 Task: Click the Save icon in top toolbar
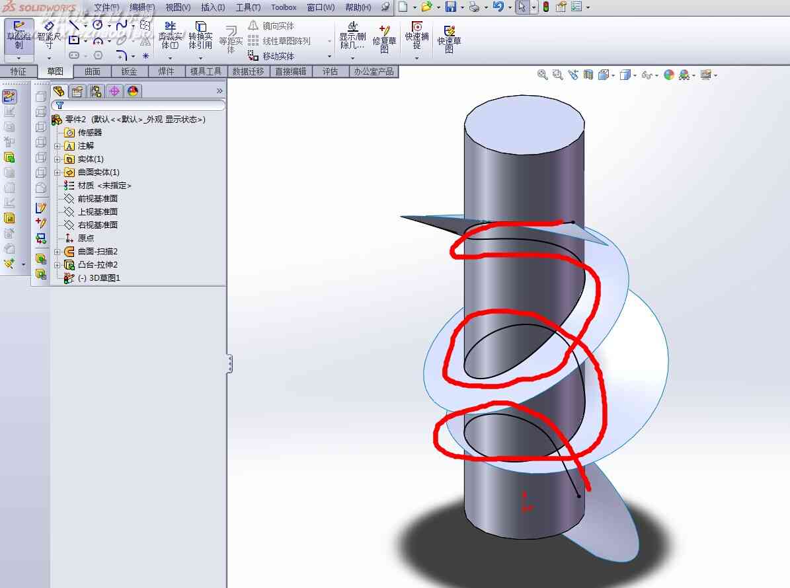(x=451, y=7)
